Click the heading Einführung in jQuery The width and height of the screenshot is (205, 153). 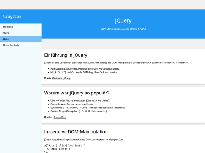[x=66, y=55]
